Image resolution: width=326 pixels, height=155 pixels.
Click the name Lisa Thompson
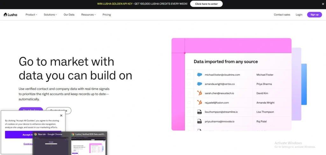pyautogui.click(x=265, y=112)
